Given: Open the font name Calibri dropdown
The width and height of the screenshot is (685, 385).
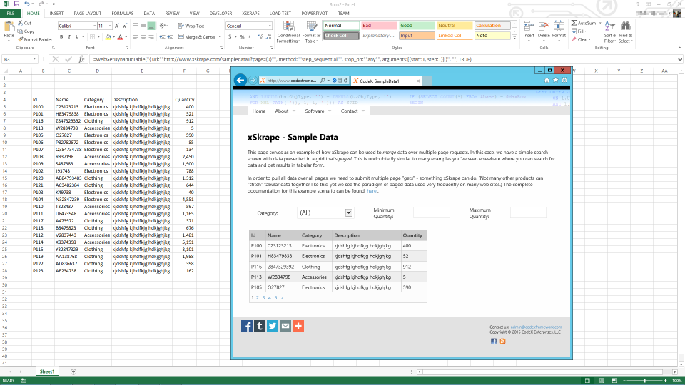Looking at the screenshot, I should [x=94, y=26].
